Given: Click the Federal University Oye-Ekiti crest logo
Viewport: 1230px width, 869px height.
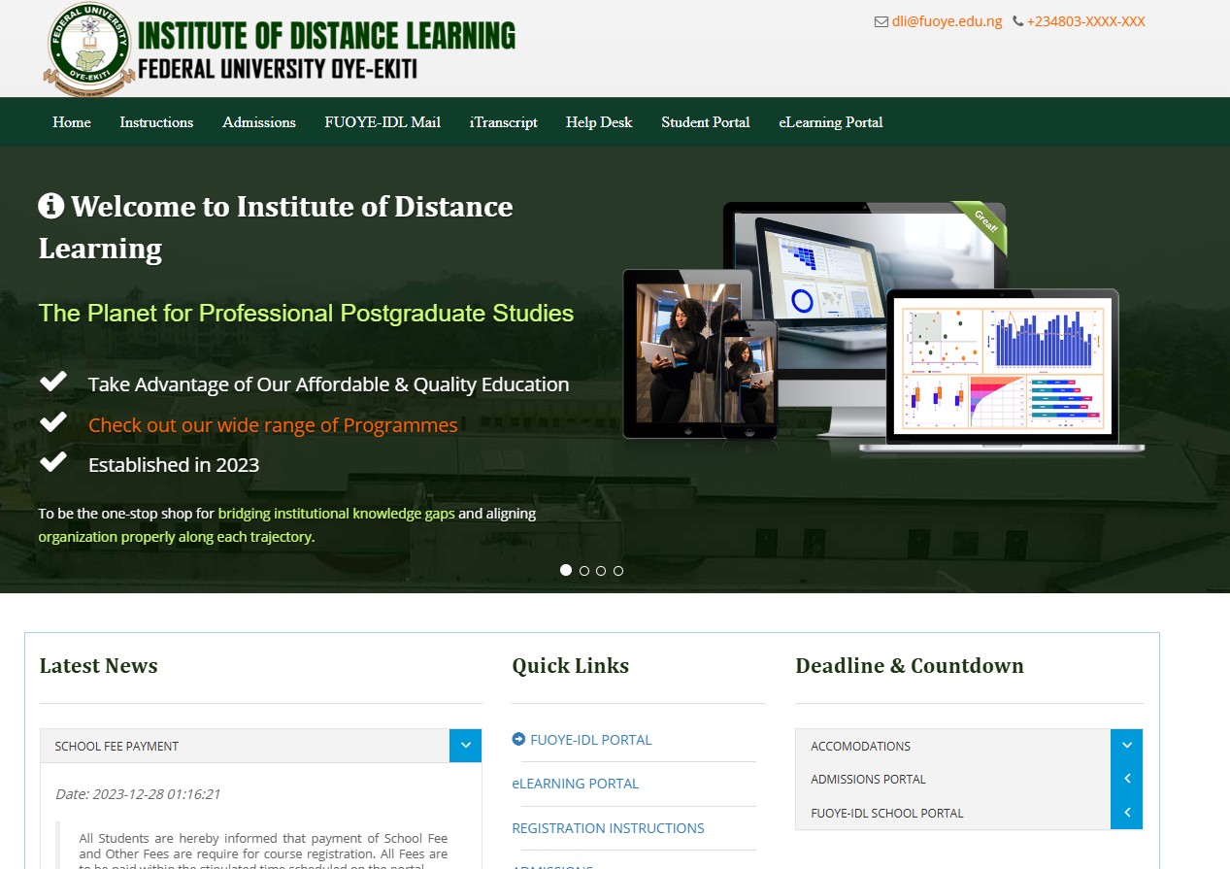Looking at the screenshot, I should [89, 50].
